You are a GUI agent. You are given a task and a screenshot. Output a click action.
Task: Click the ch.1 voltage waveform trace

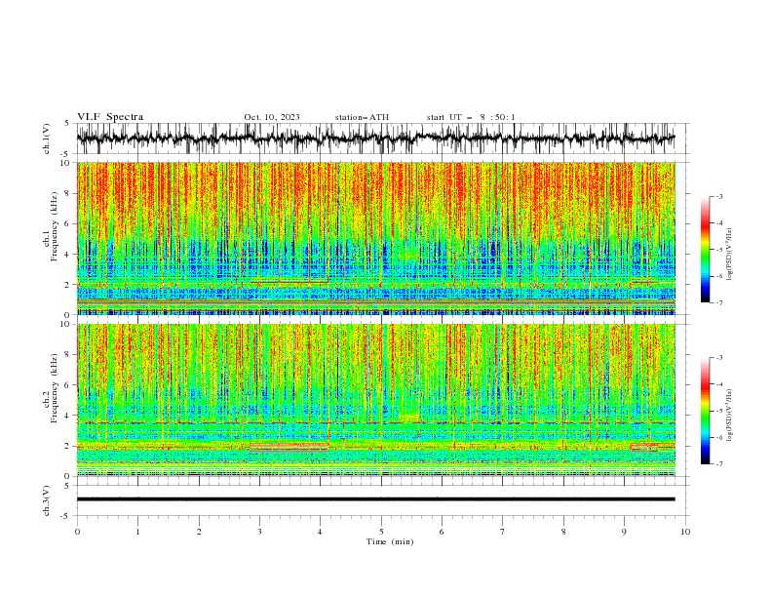[375, 139]
